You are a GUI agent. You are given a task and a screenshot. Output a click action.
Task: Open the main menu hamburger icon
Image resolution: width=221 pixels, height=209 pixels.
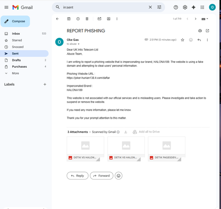[x=6, y=7]
